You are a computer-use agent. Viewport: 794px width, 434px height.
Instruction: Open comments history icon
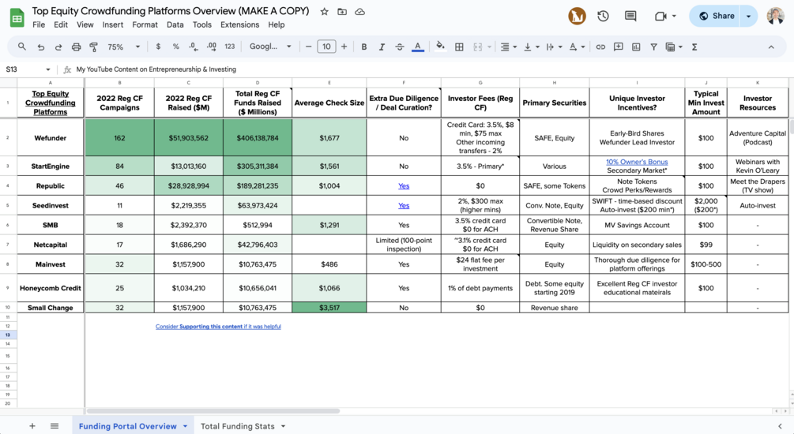click(x=630, y=17)
